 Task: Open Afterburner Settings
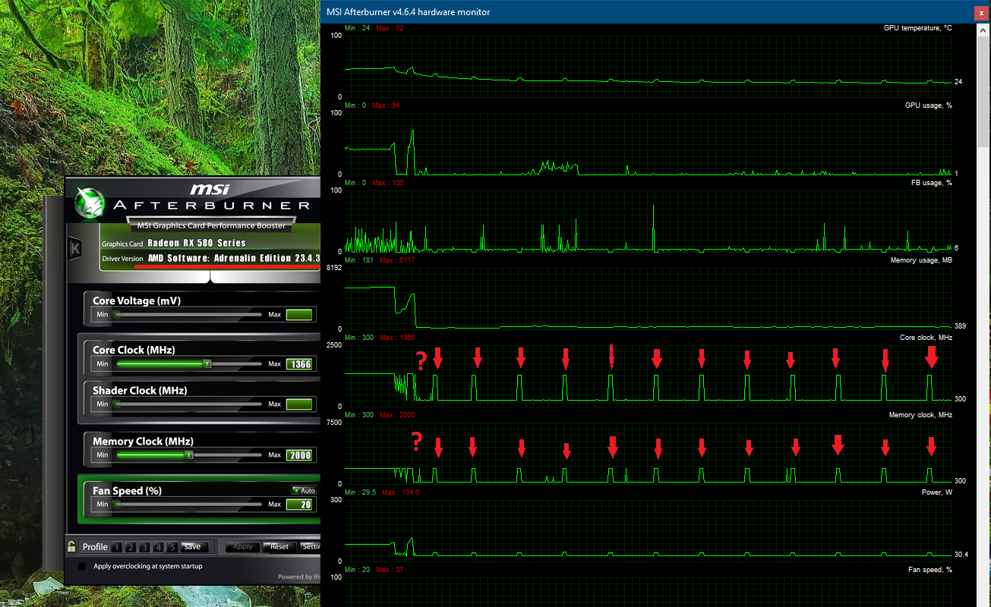point(311,546)
